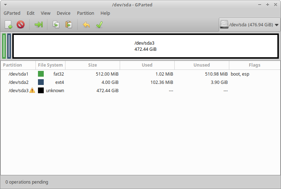Screen dimensions: 281x189
Task: Open the /dev/sda device selector dropdown
Action: [x=249, y=24]
